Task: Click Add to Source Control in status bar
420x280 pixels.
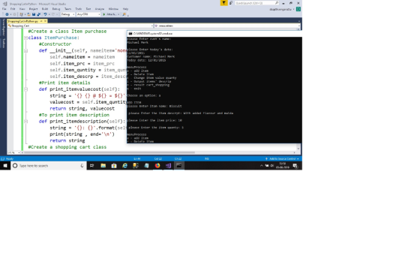Action: pyautogui.click(x=282, y=159)
